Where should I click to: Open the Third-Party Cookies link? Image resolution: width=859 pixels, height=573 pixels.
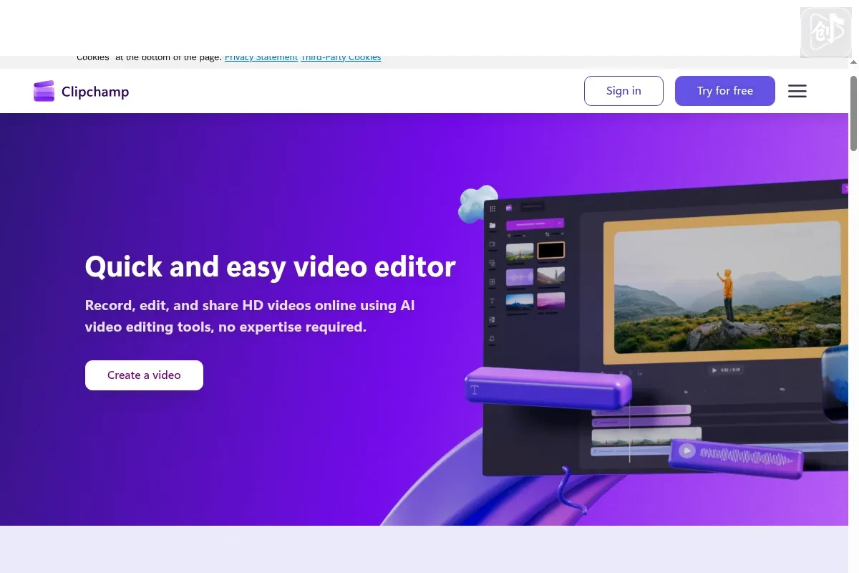click(341, 57)
